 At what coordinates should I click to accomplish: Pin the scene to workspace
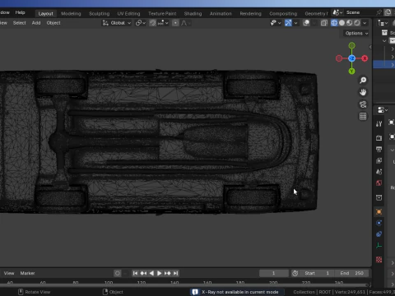379,12
